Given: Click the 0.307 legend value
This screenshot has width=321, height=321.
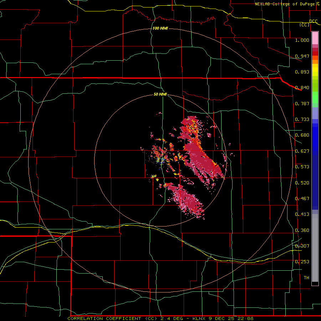Looking at the screenshot, I should pos(302,246).
